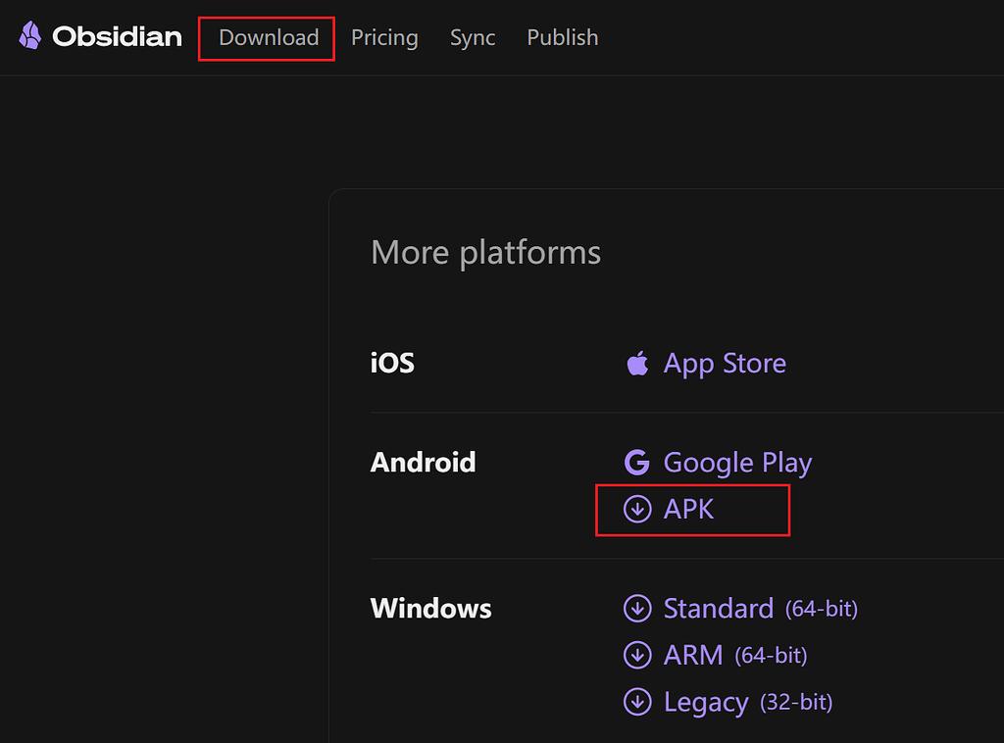1004x743 pixels.
Task: Click the download icon beside Legacy
Action: pyautogui.click(x=638, y=702)
